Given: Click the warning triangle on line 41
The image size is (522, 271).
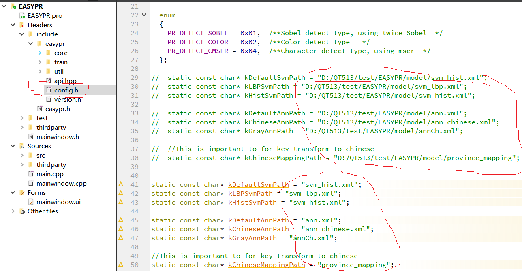Looking at the screenshot, I should coord(121,184).
